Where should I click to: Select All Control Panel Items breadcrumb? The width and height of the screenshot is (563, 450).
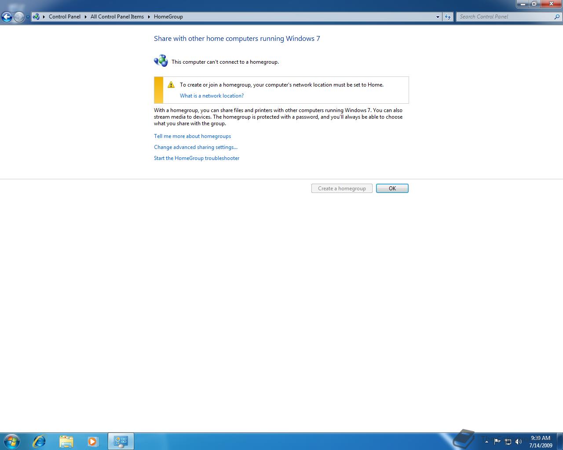117,17
